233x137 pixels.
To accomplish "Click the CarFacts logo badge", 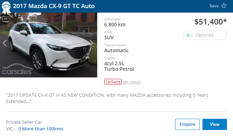I will [113, 82].
